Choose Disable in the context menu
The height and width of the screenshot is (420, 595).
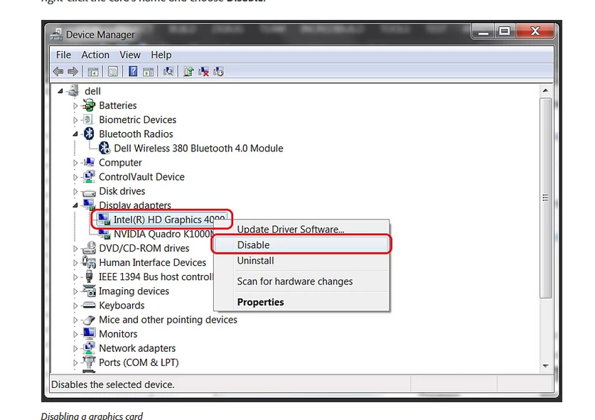click(301, 244)
